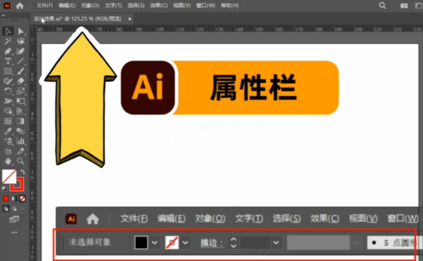
Task: Pick the Magic Wand tool
Action: pos(8,41)
